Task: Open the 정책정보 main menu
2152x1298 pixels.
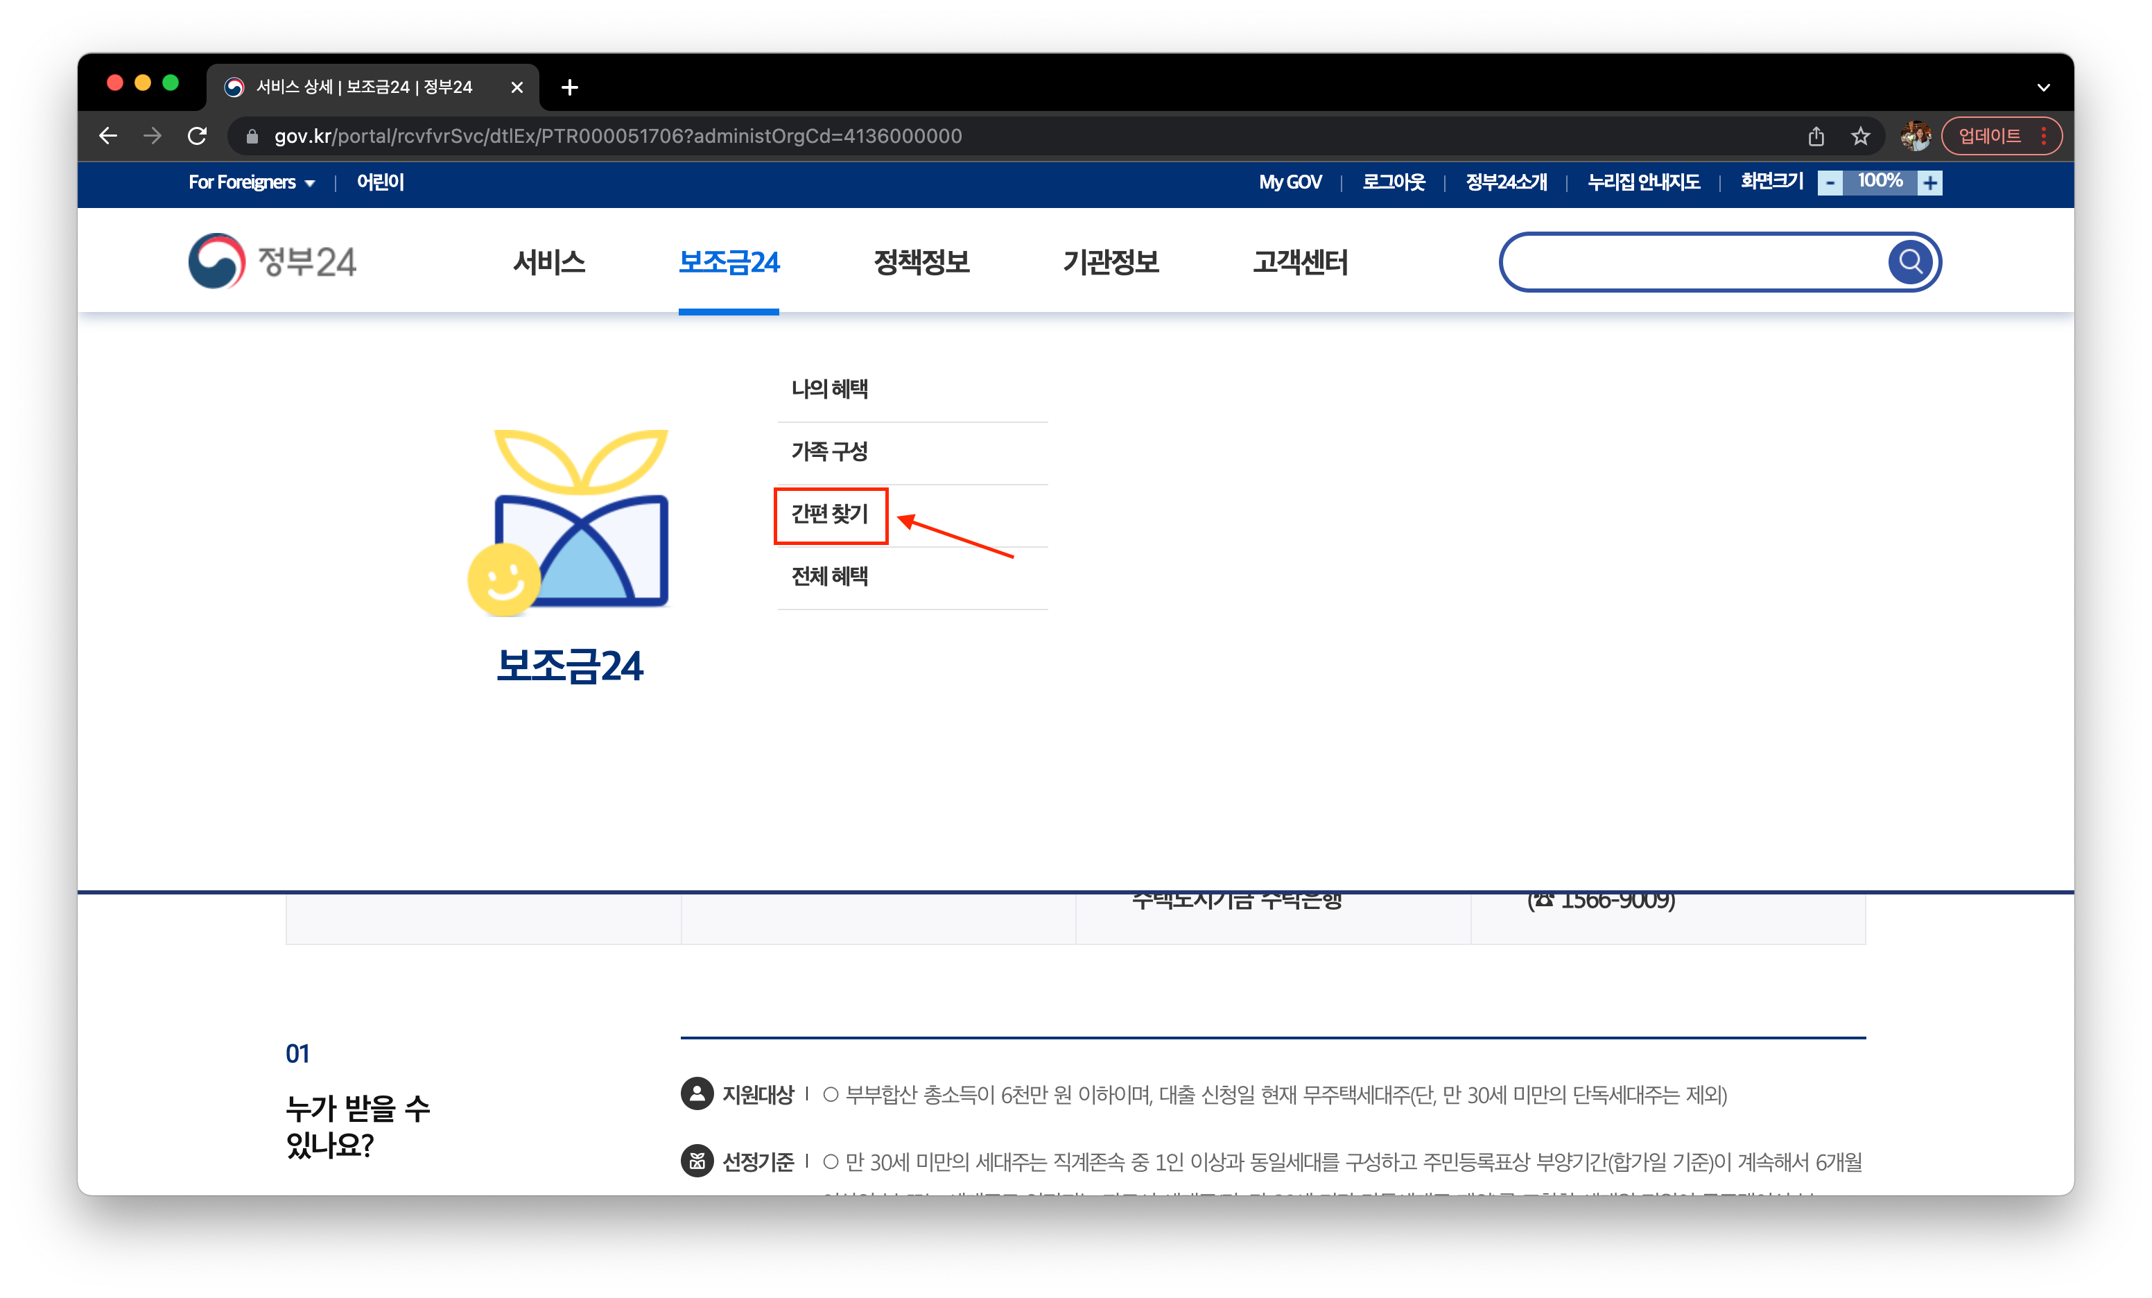Action: pyautogui.click(x=921, y=262)
